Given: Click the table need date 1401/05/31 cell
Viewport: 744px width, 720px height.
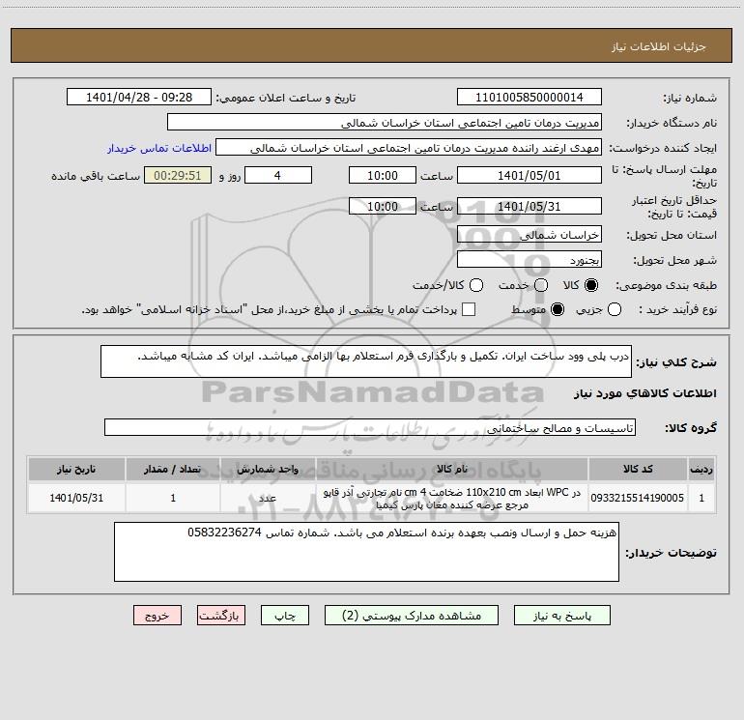Looking at the screenshot, I should (76, 498).
